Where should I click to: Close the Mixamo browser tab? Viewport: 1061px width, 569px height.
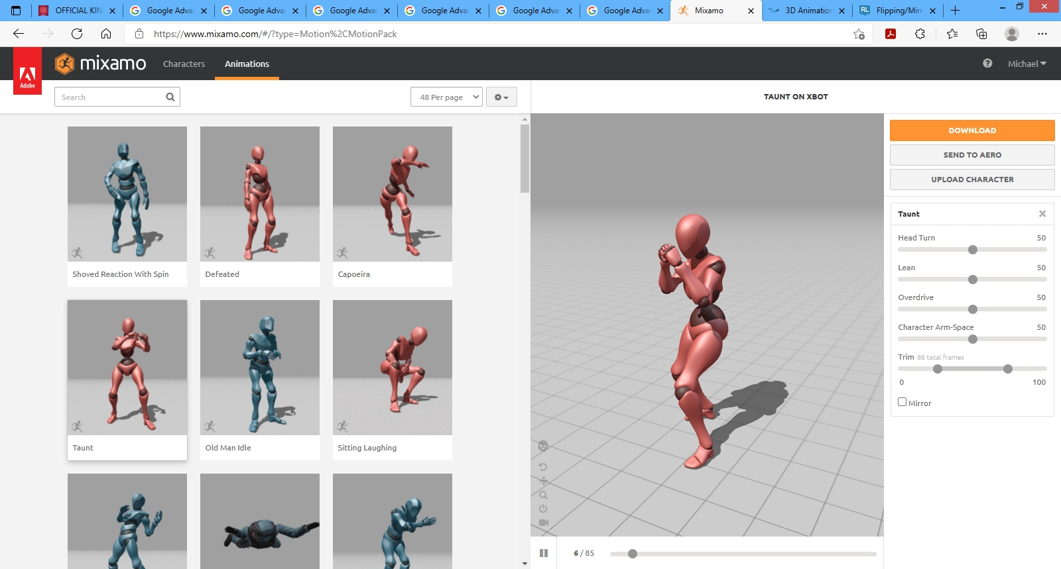click(x=751, y=11)
